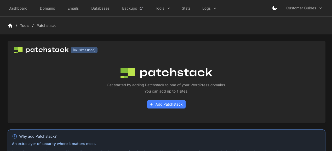Navigate to Databases
The image size is (332, 151).
[x=100, y=8]
